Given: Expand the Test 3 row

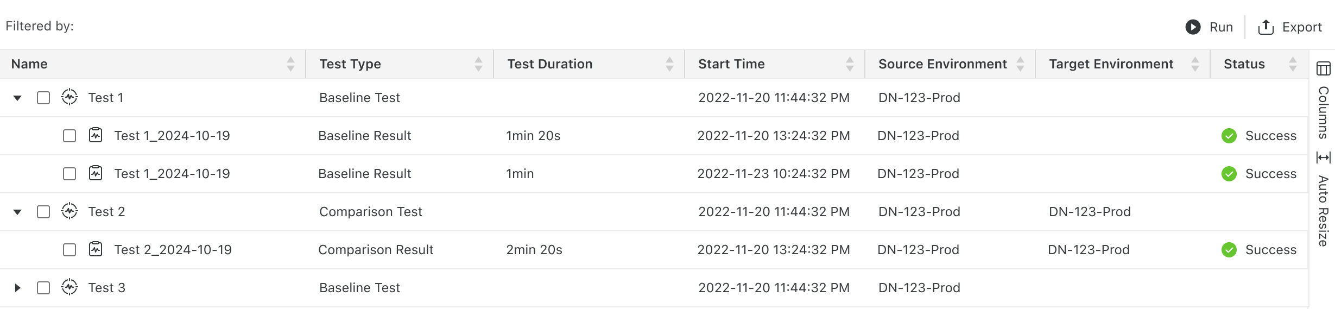Looking at the screenshot, I should pyautogui.click(x=17, y=288).
